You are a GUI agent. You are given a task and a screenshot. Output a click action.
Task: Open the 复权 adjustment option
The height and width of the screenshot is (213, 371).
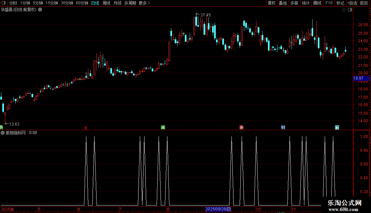(272, 3)
